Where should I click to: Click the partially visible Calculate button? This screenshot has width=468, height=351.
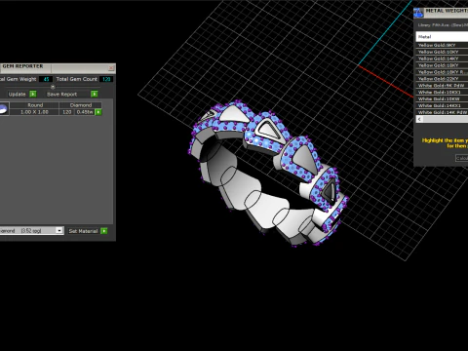(x=462, y=158)
